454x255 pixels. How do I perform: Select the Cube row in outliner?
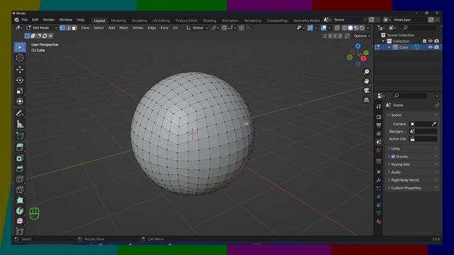tap(409, 47)
